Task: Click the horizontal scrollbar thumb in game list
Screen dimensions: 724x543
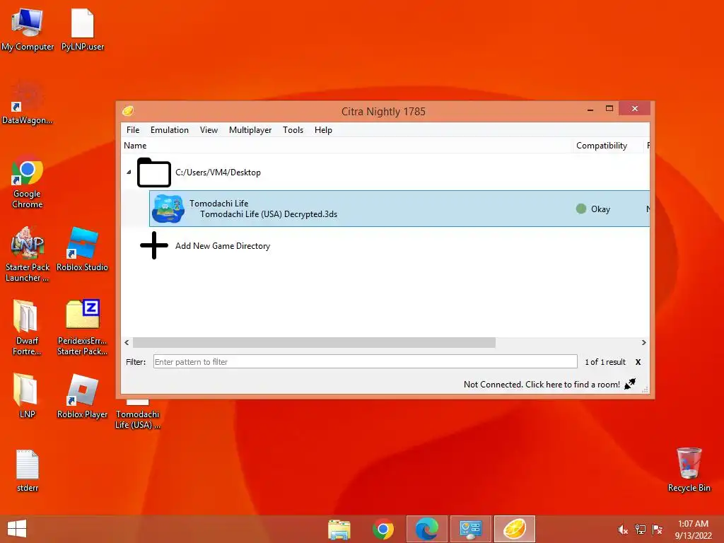Action: point(314,343)
